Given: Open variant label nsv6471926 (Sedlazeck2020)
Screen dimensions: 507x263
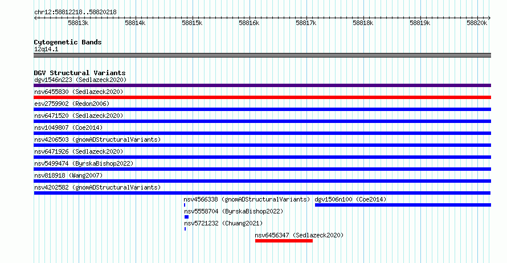Looking at the screenshot, I should coord(79,151).
